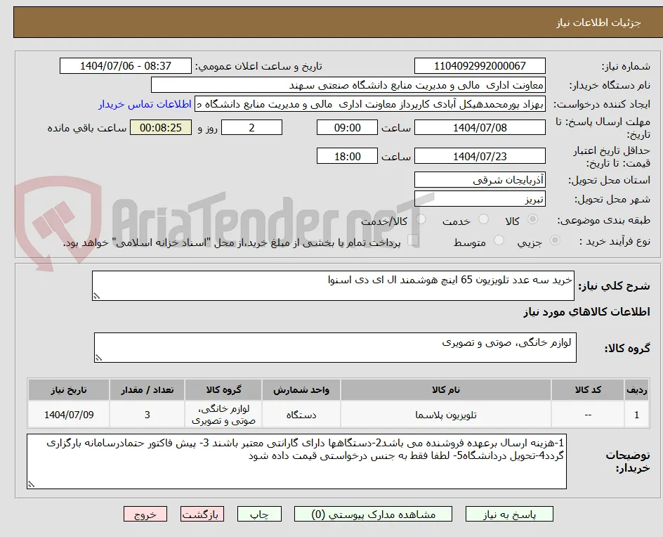Click the need number field 1104092992000067

(x=480, y=66)
